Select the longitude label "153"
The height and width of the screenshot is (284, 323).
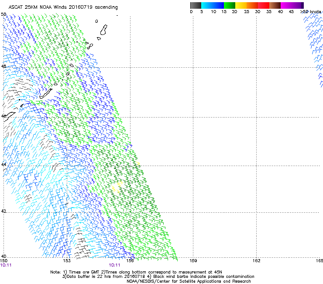coord(67,261)
